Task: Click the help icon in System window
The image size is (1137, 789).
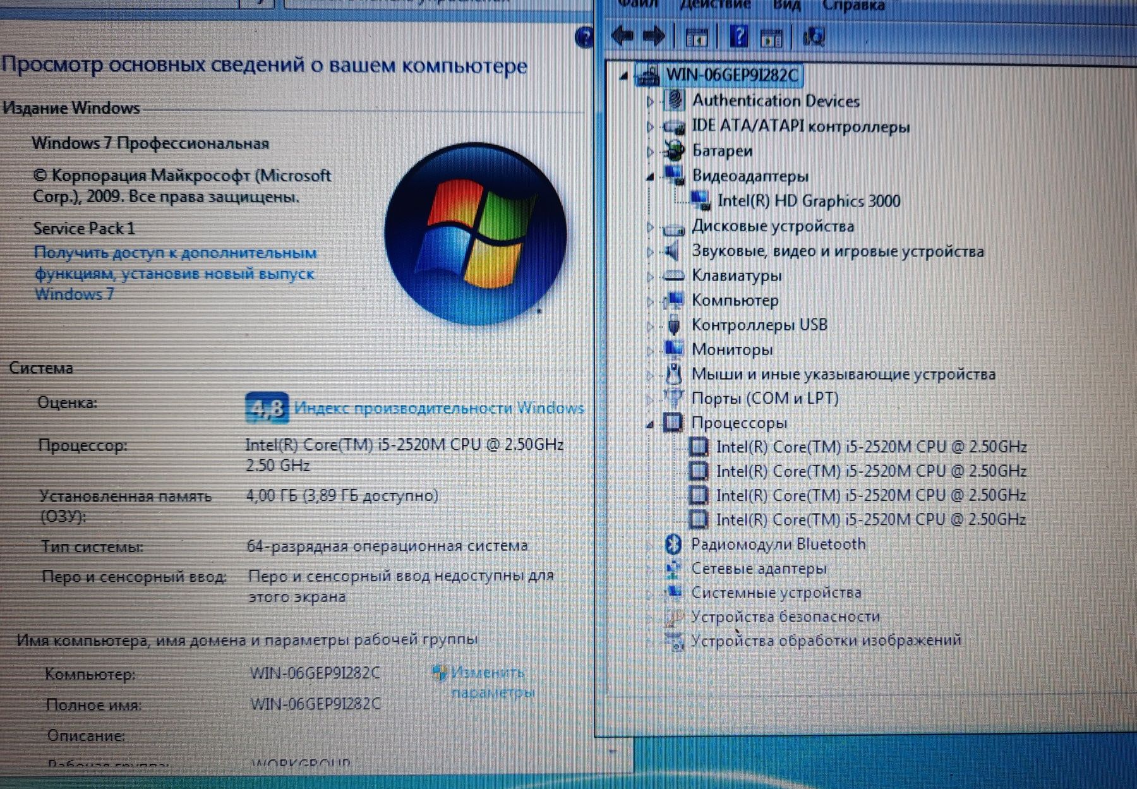Action: tap(585, 39)
